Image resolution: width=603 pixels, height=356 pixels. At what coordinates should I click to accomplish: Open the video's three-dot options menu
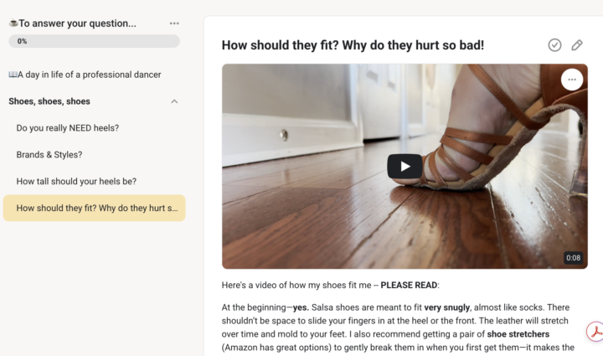click(572, 80)
